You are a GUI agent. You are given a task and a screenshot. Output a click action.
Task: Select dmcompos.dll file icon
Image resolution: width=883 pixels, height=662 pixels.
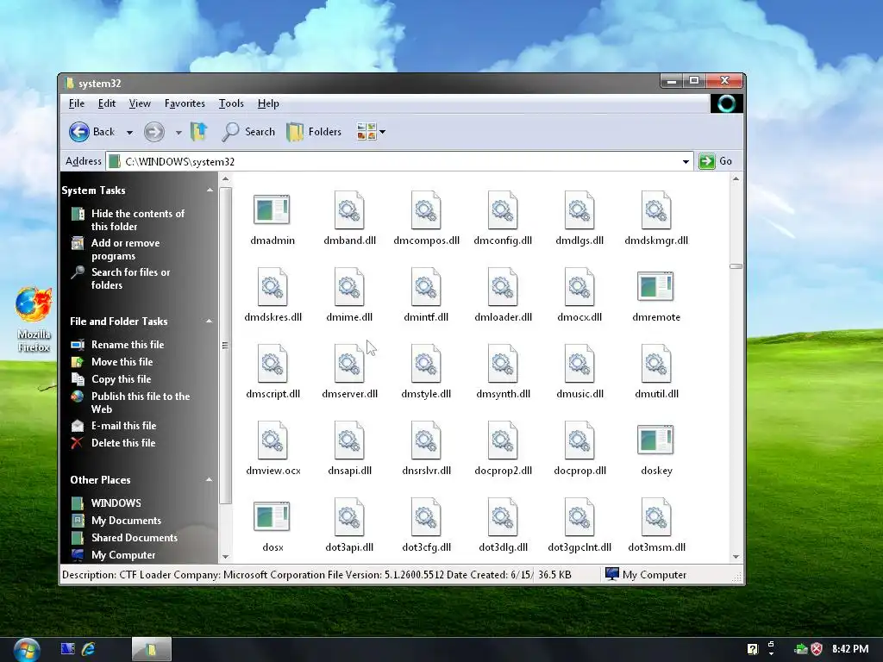click(426, 210)
